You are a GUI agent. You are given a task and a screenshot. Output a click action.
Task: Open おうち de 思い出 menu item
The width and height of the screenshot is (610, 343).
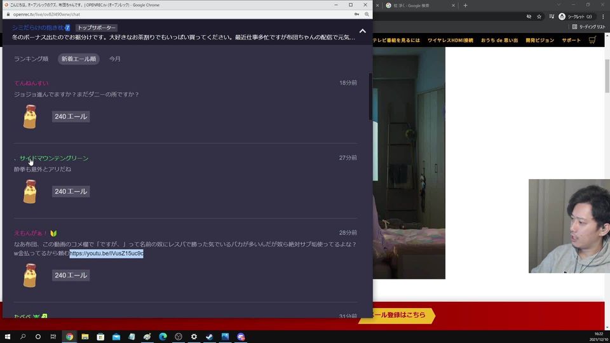pos(499,41)
